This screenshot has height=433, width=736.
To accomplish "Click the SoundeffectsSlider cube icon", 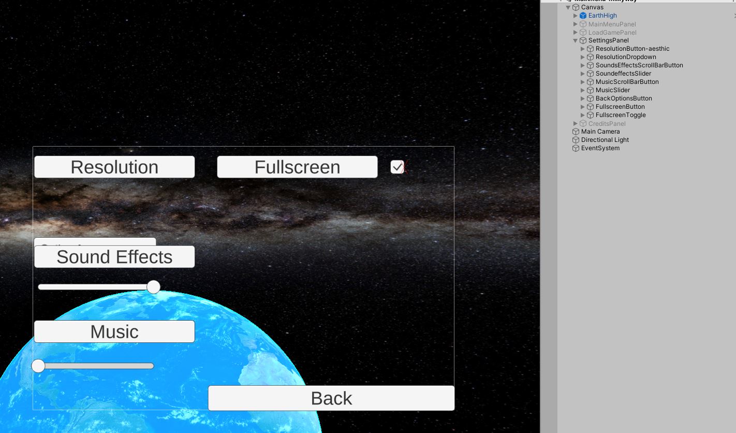I will pos(590,74).
